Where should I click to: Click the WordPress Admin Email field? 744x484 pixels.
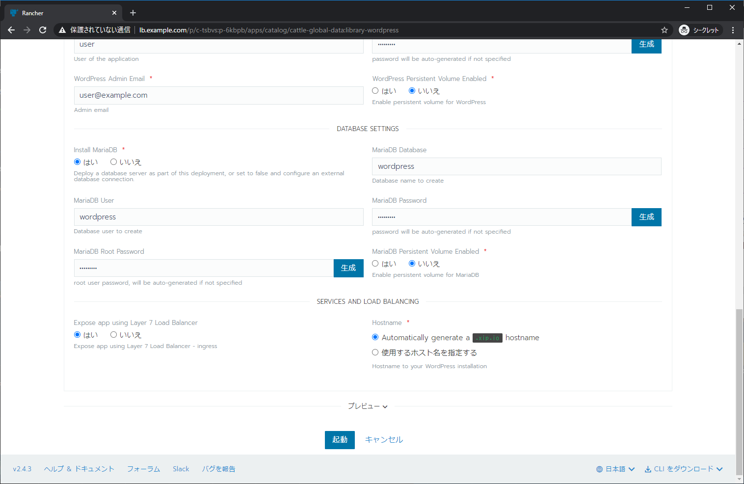coord(218,95)
